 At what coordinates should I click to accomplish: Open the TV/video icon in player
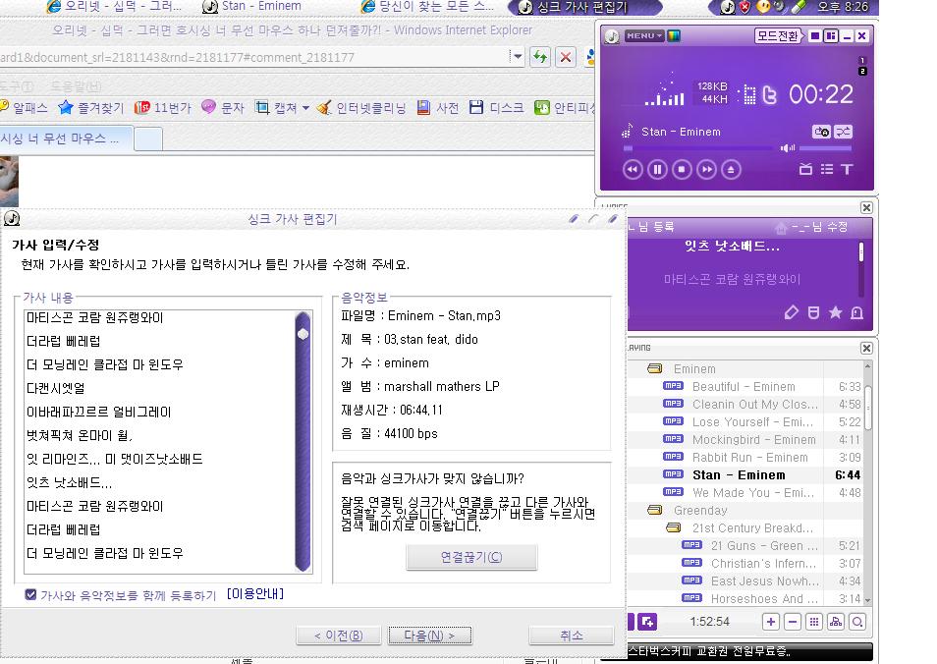point(805,169)
